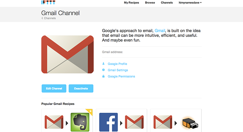Open the Google Profile link

[x=117, y=64]
